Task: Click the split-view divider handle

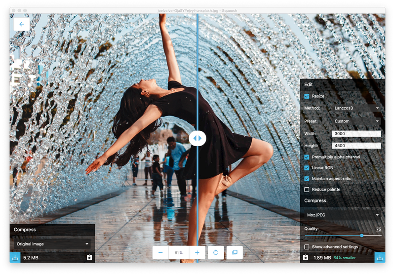Action: (x=197, y=138)
